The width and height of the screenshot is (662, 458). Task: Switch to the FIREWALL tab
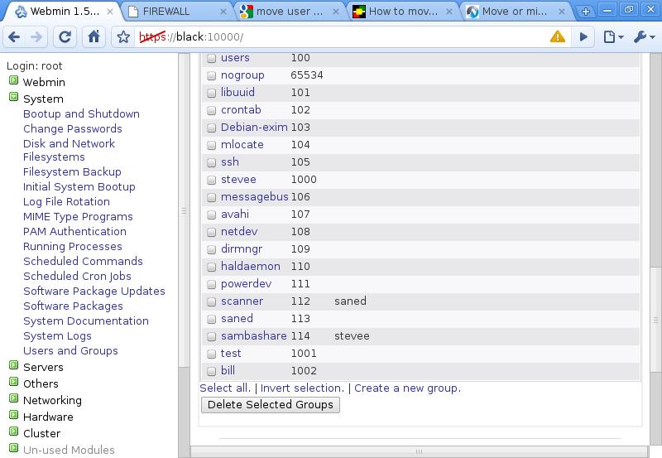click(175, 12)
